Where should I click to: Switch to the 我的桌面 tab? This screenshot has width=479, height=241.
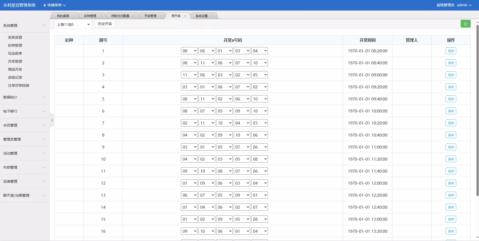[63, 16]
